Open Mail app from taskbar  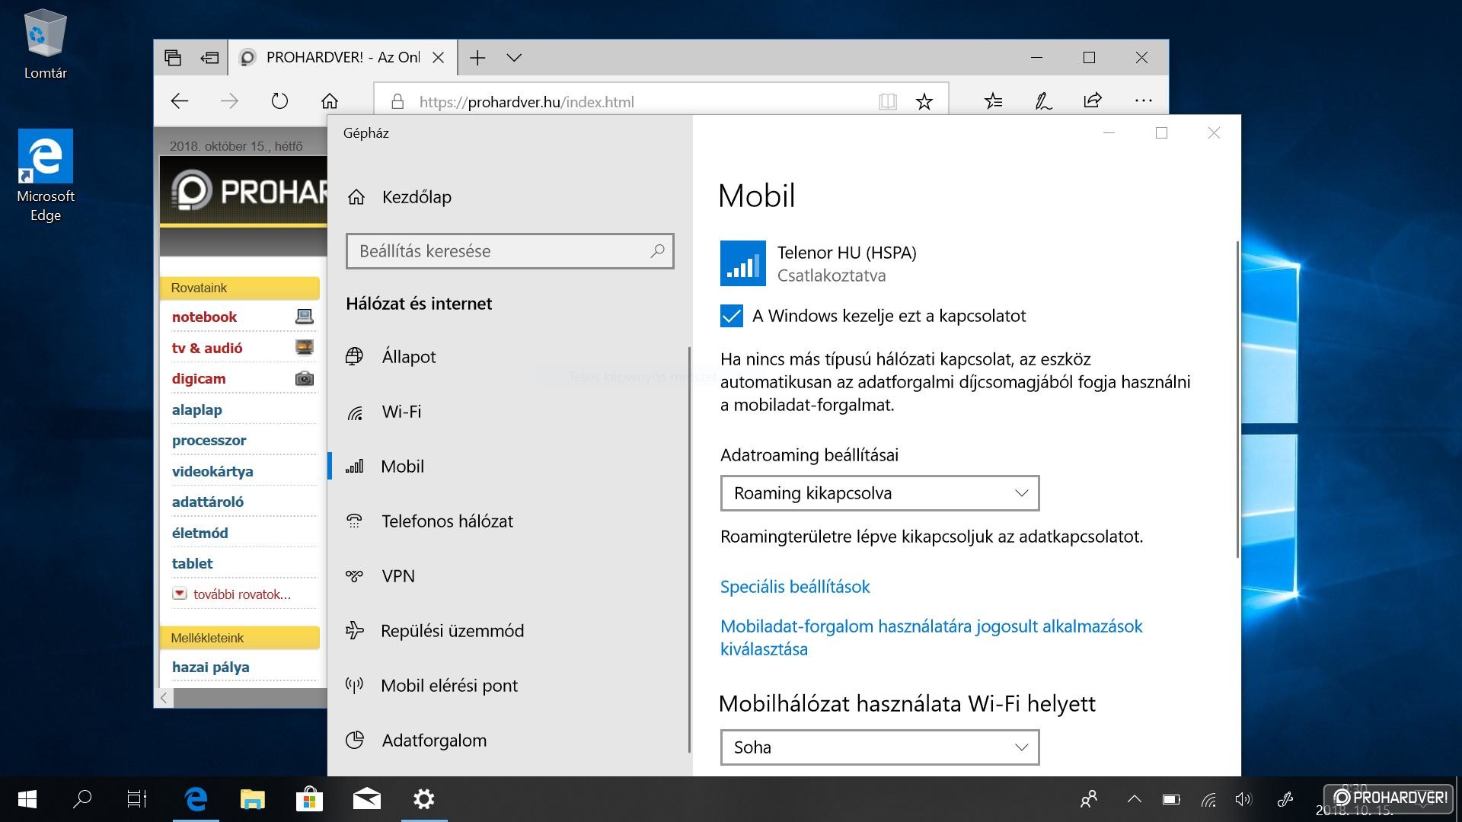pos(367,799)
